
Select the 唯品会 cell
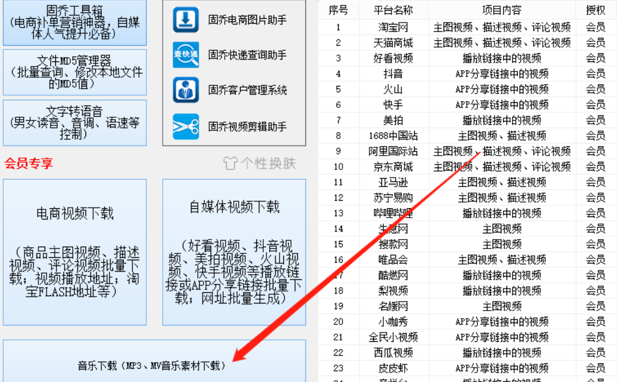(x=393, y=260)
